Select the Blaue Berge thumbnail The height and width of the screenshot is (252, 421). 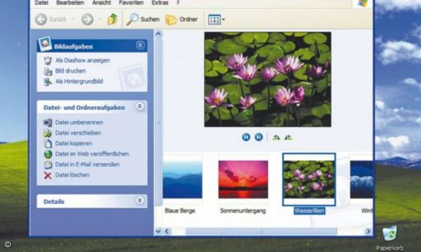[x=182, y=179]
